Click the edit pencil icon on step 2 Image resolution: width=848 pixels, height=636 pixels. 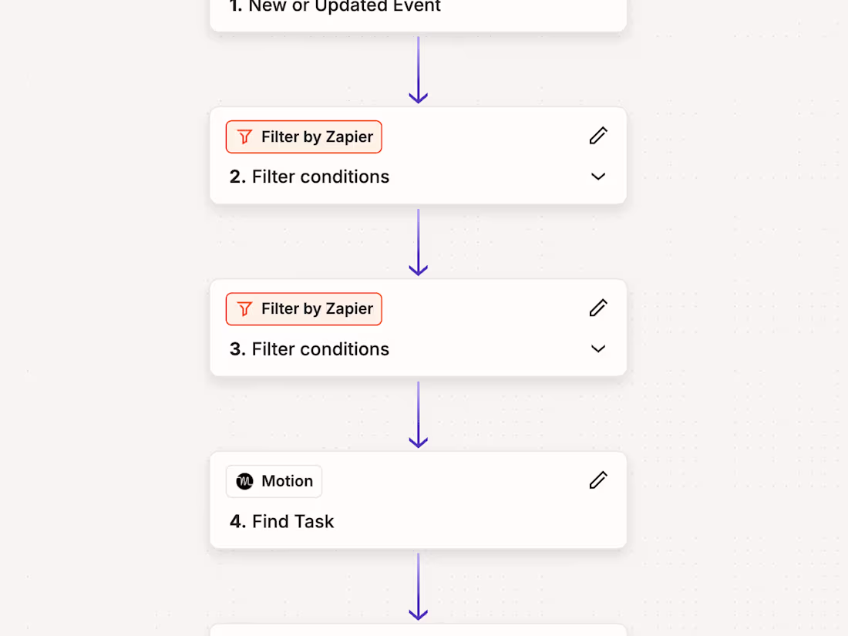point(598,135)
